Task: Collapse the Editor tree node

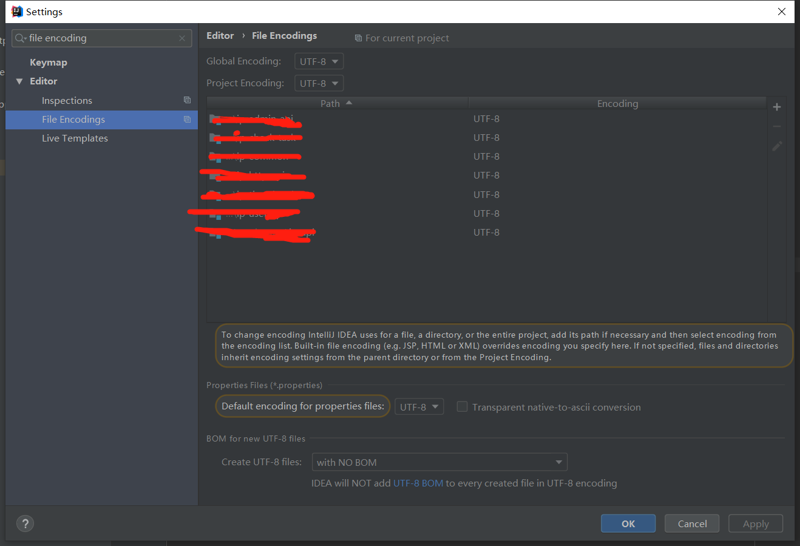Action: click(x=19, y=81)
